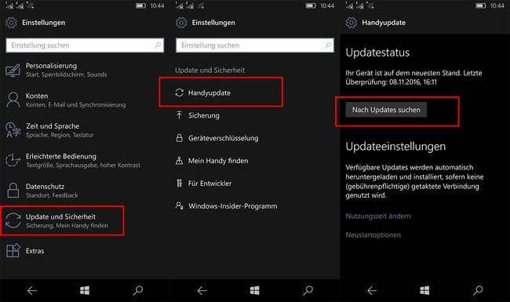Click Nach Updates suchen button
The image size is (510, 302).
pos(386,110)
